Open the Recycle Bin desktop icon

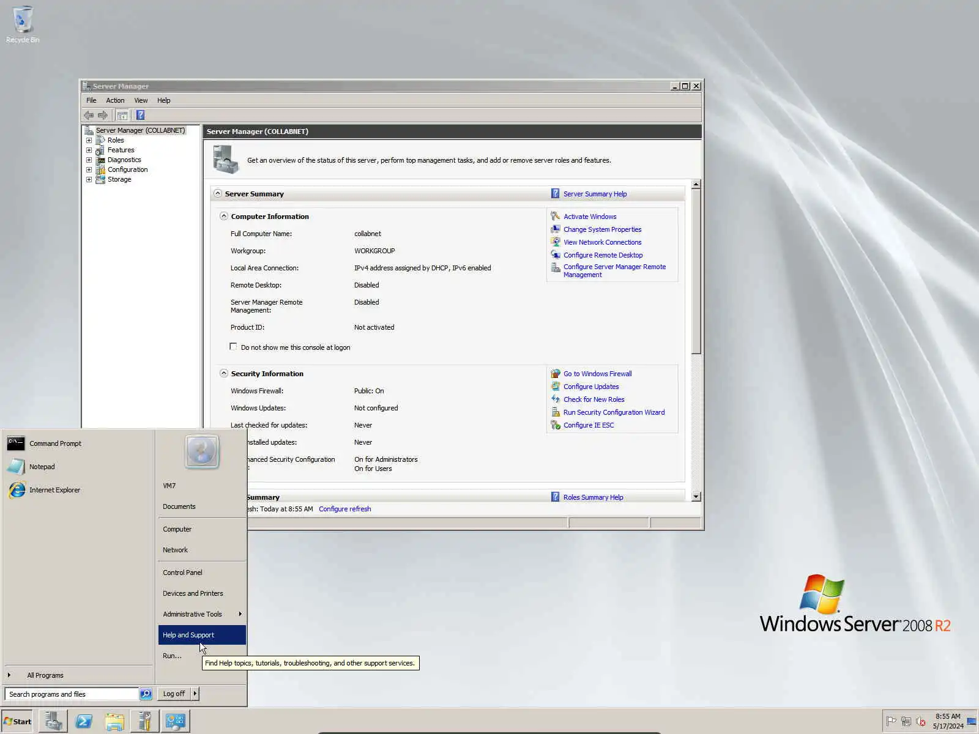(23, 24)
